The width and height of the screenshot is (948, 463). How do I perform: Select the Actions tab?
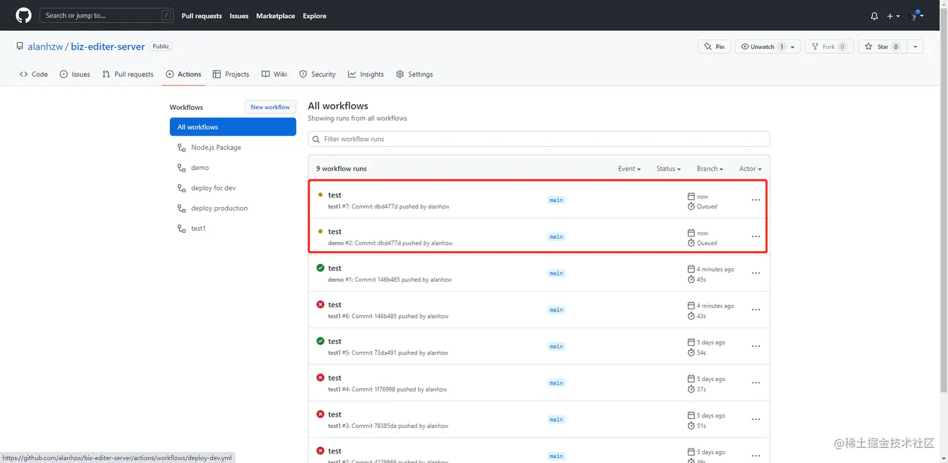tap(184, 74)
